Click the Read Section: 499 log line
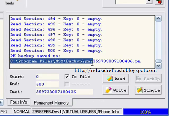The image size is (169, 116). click(x=56, y=45)
